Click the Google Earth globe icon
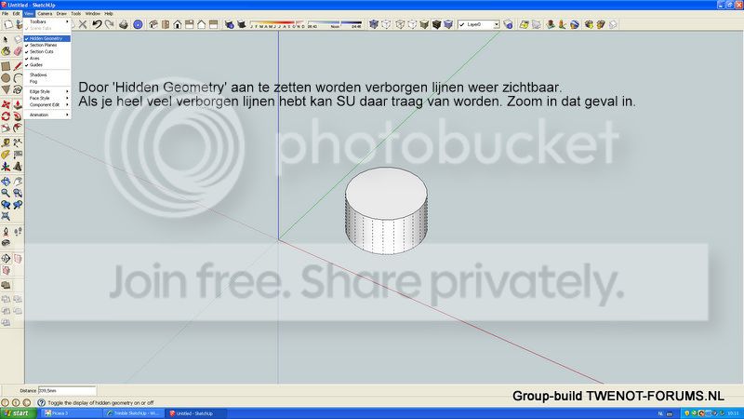 575,24
